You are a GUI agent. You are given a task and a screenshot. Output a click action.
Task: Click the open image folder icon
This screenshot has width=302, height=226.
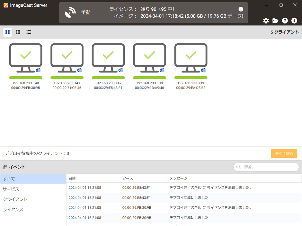point(275,21)
